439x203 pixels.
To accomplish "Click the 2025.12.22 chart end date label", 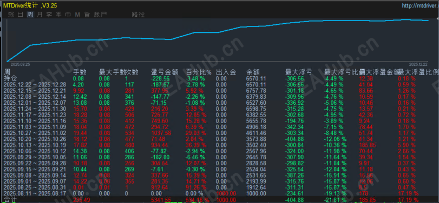I will (418, 64).
